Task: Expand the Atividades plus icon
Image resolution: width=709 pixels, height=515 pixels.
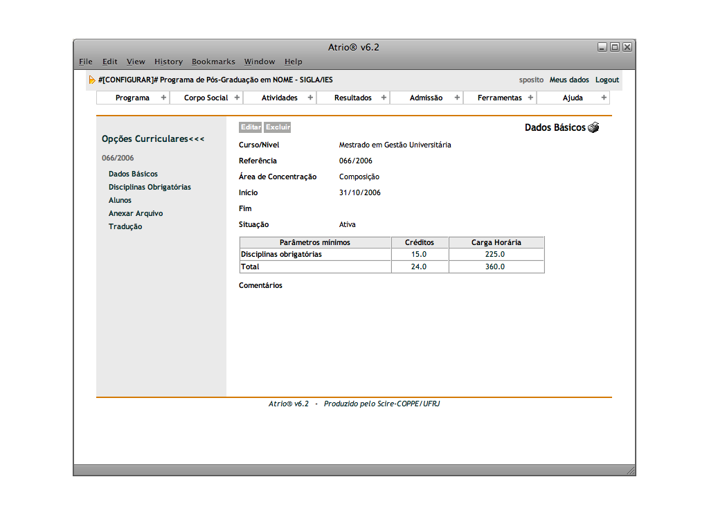Action: tap(310, 98)
